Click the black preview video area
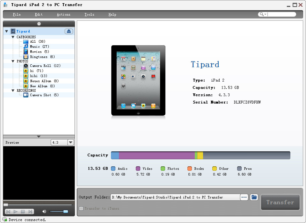This screenshot has width=306, height=223. [x=39, y=173]
